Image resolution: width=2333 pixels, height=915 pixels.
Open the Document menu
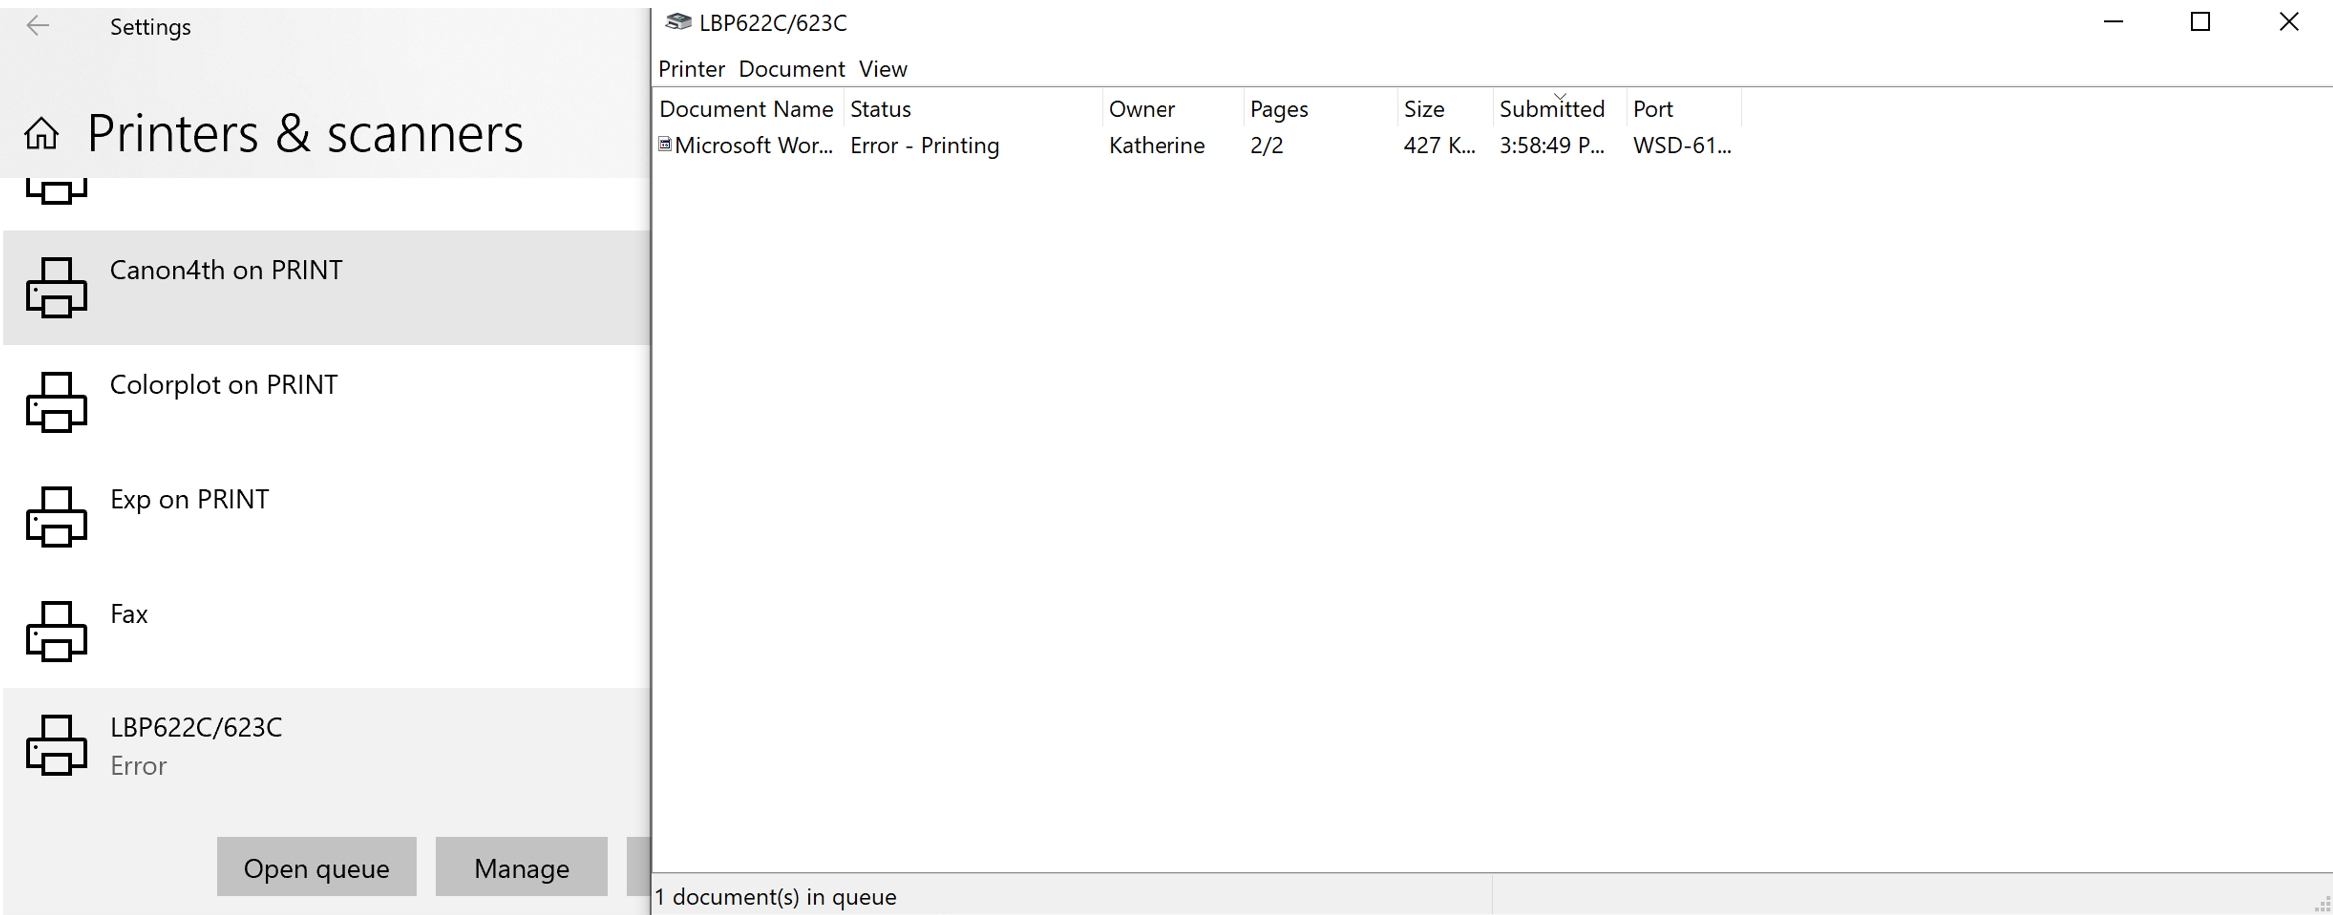[791, 69]
